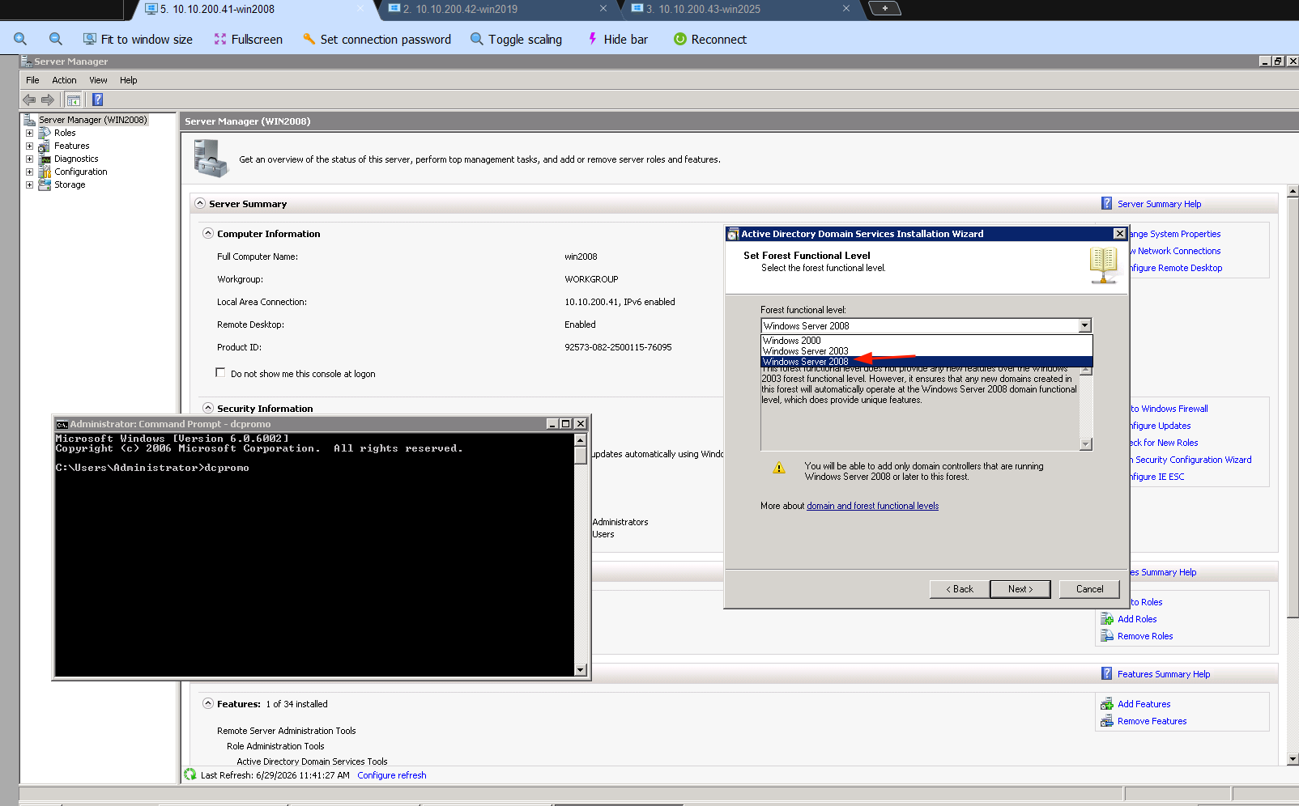The width and height of the screenshot is (1299, 806).
Task: Switch the remote session to Fullscreen
Action: tap(248, 39)
